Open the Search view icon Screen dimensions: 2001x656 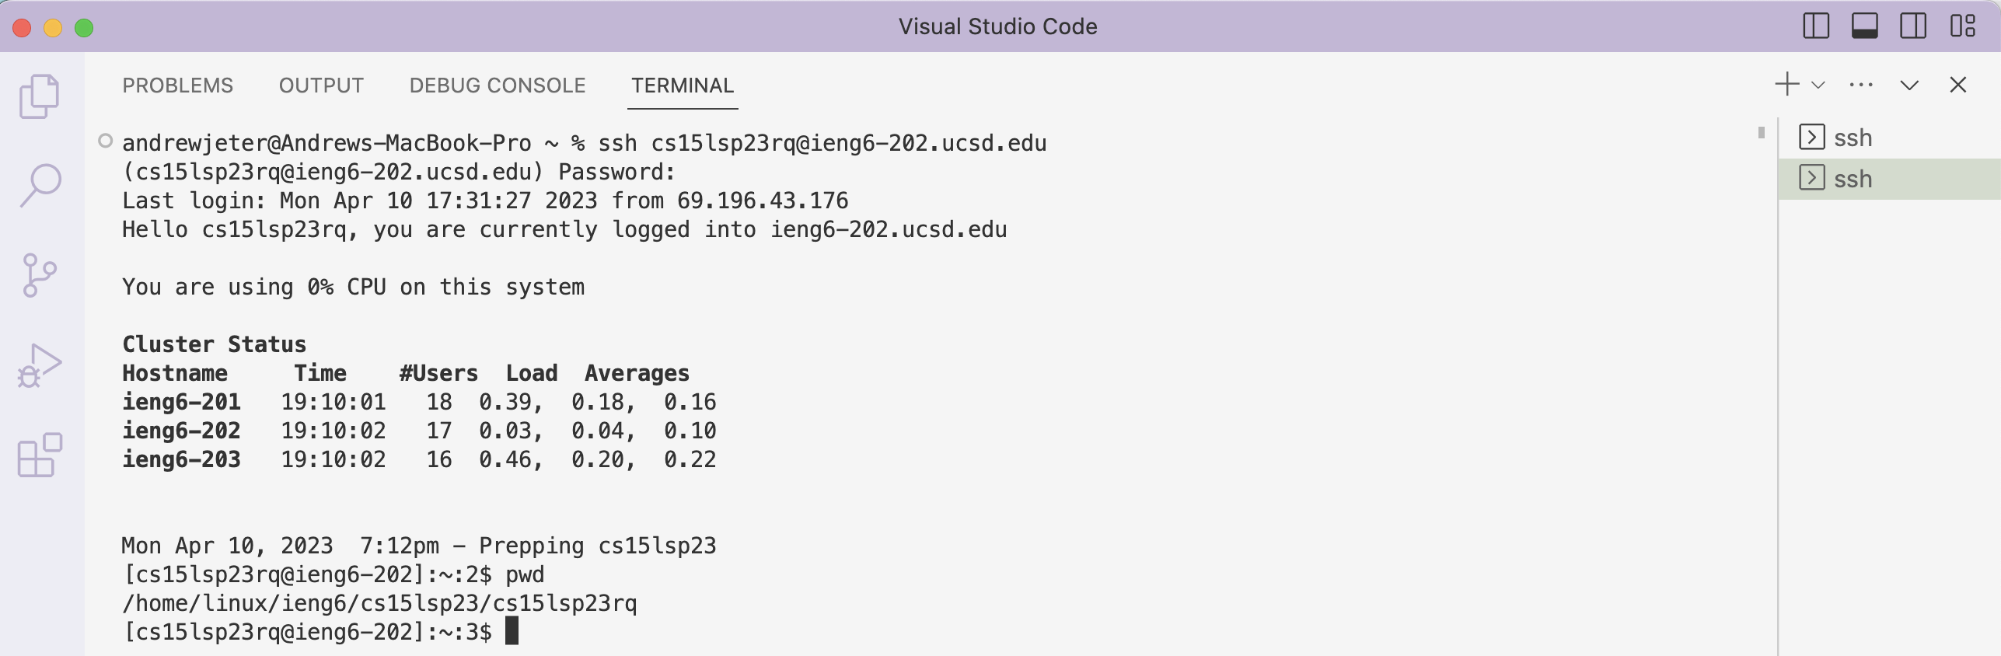point(39,185)
